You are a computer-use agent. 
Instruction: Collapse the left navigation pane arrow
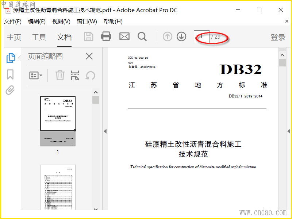(105, 131)
